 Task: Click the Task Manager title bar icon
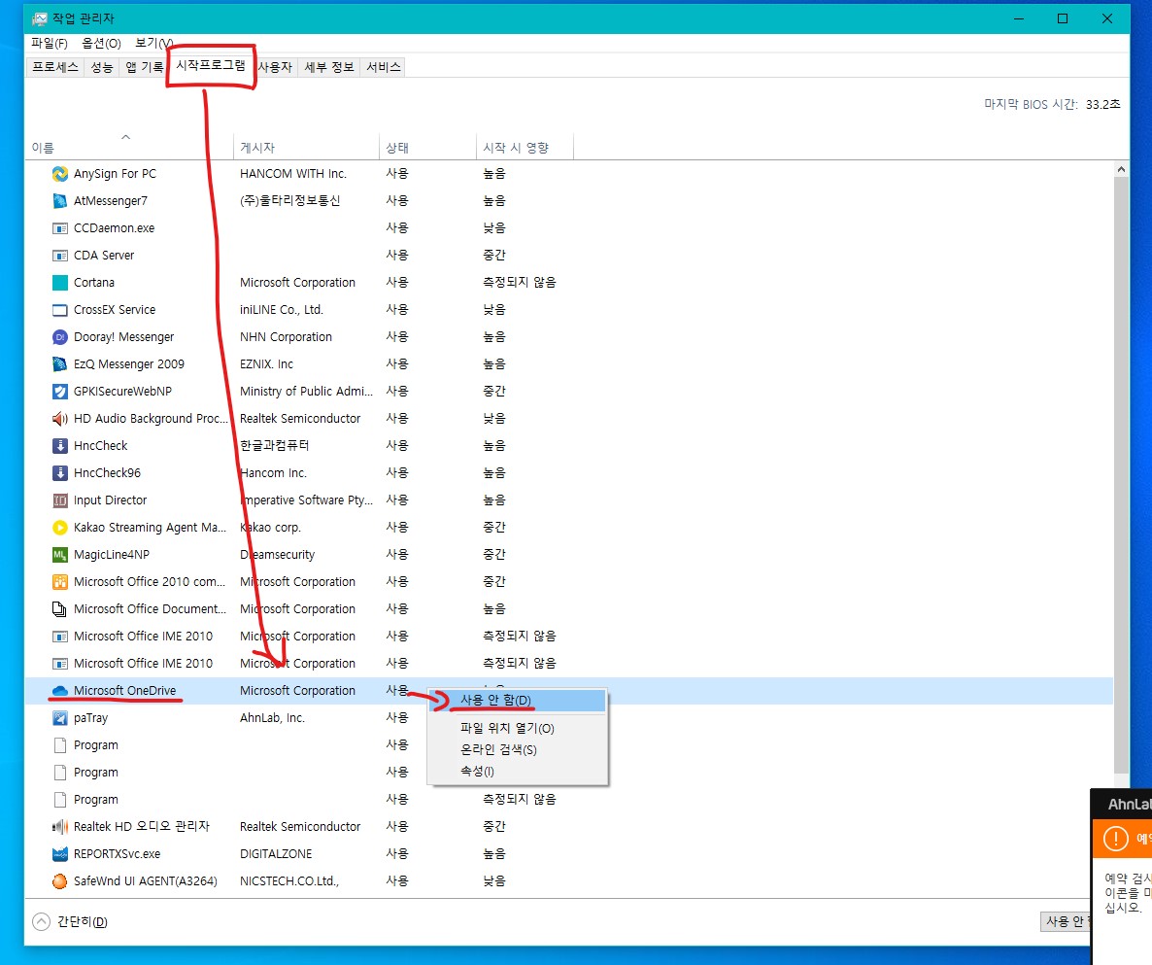click(40, 18)
